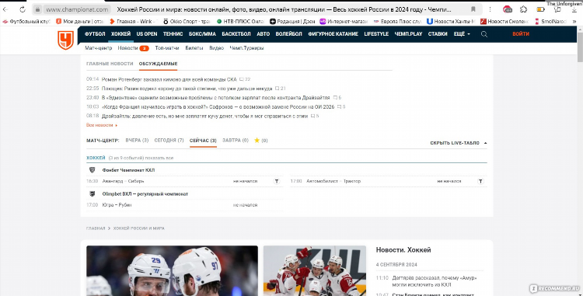The width and height of the screenshot is (583, 296).
Task: Open the Главная – Wink bookmark
Action: point(133,22)
